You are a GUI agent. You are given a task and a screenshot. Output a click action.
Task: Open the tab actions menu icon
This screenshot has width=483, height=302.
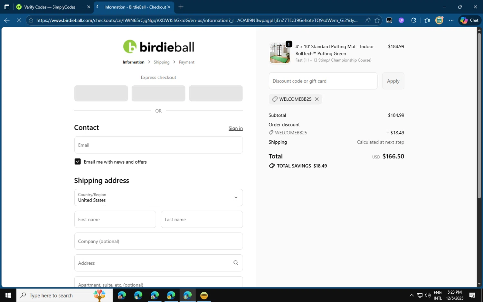(7, 7)
